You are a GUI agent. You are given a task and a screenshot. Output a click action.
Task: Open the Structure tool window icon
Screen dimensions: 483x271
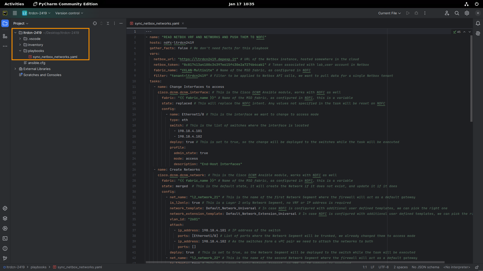pos(5,36)
